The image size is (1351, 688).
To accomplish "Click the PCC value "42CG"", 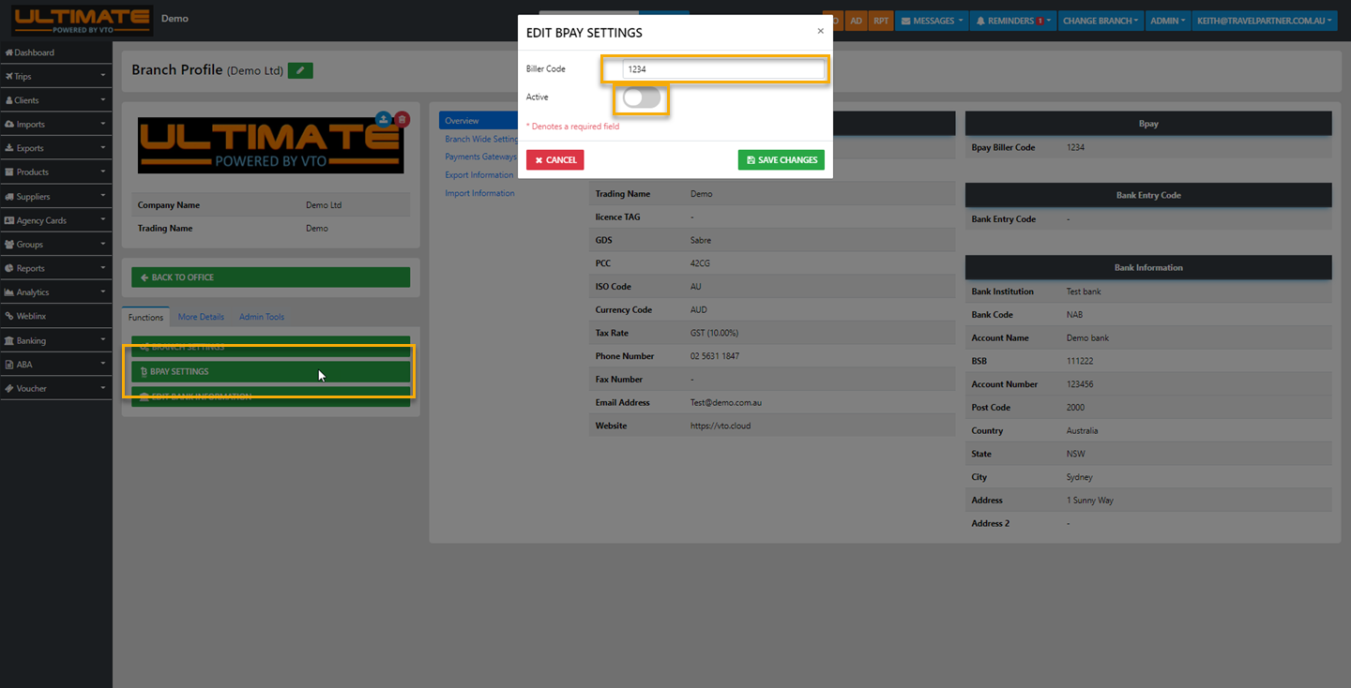I will (701, 263).
